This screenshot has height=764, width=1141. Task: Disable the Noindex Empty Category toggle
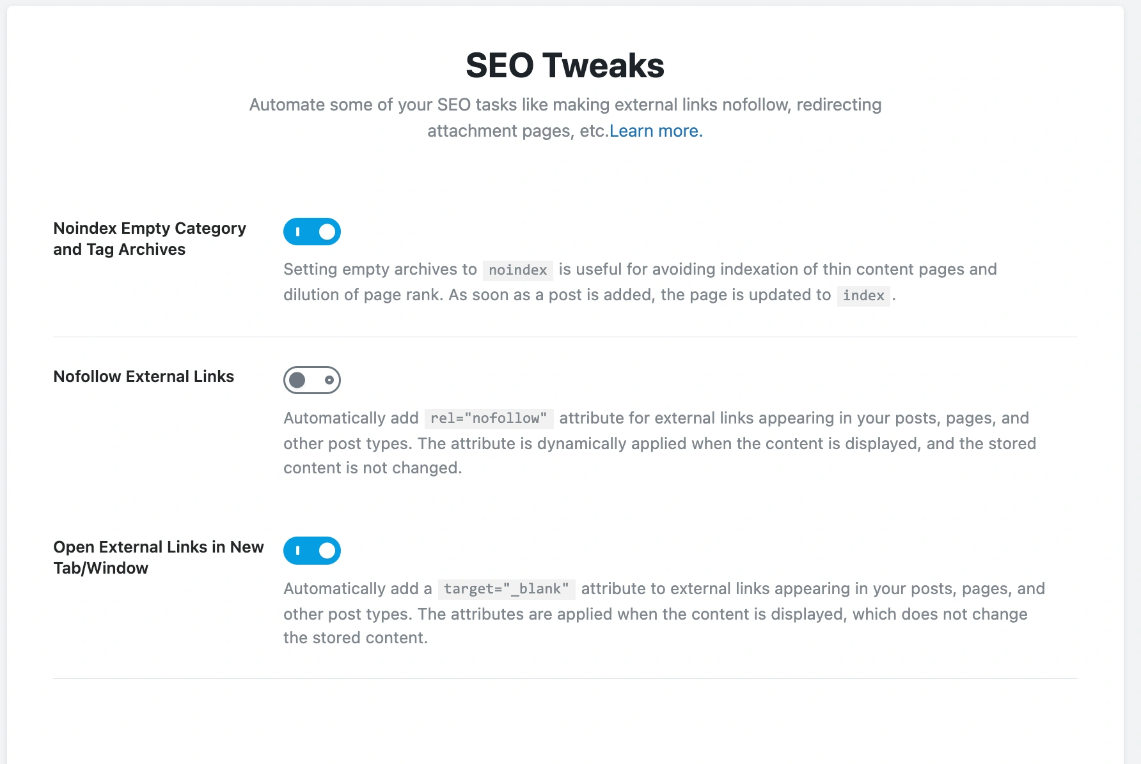click(x=312, y=232)
